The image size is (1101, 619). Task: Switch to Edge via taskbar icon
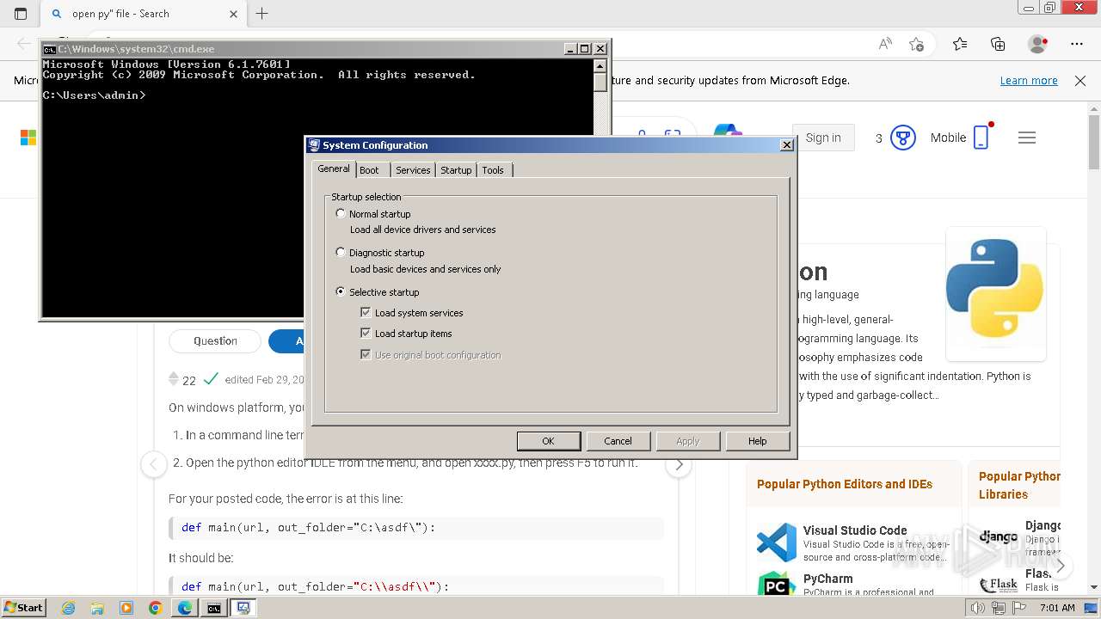(185, 608)
